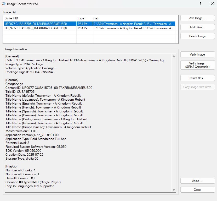The width and height of the screenshot is (217, 201).
Task: Click the Storage Type: digital50 line
Action: [22, 159]
